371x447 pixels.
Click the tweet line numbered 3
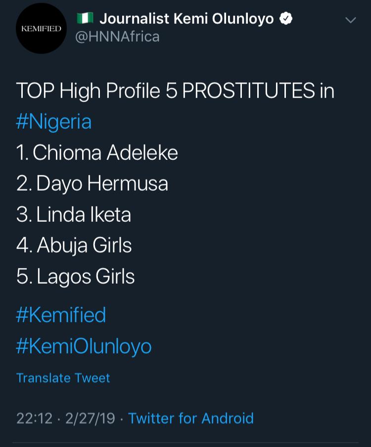(74, 214)
